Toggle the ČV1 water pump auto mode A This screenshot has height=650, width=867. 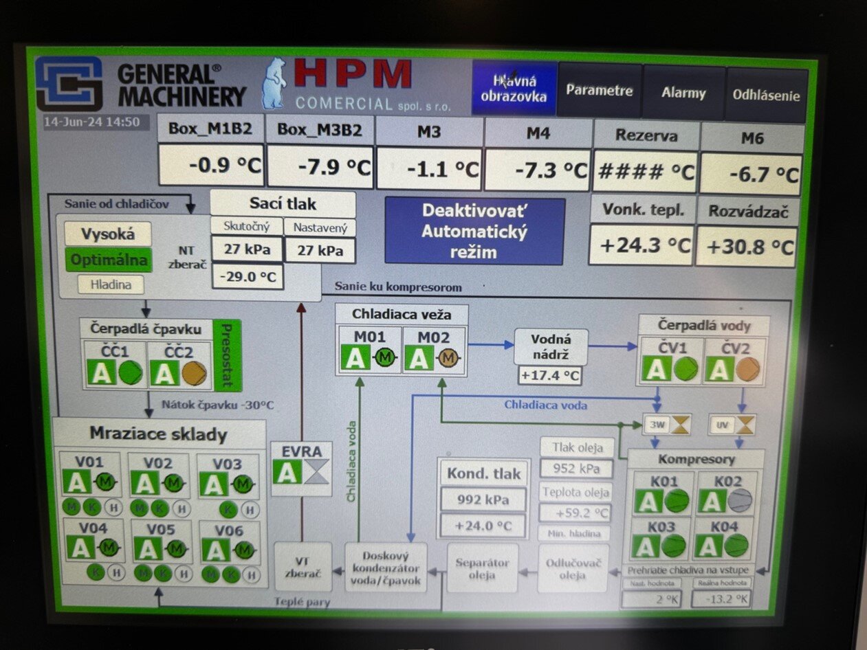[x=657, y=370]
